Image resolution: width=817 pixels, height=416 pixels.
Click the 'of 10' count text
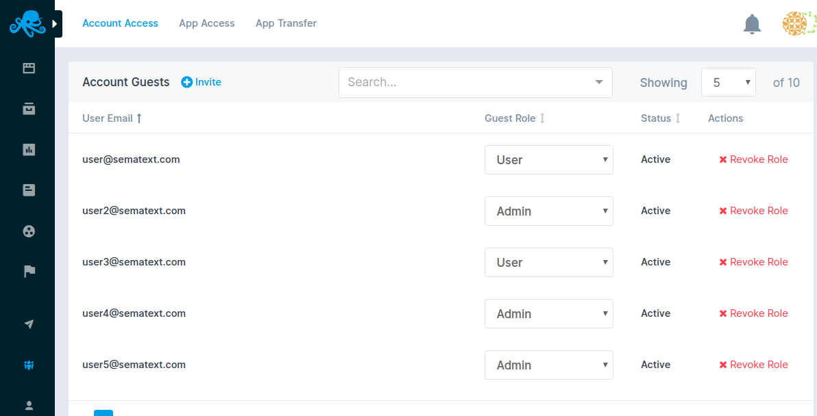pyautogui.click(x=786, y=83)
